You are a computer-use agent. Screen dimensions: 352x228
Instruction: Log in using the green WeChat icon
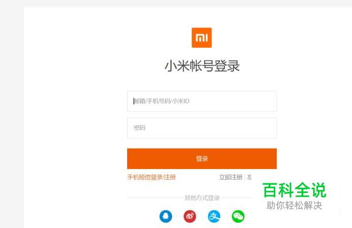pyautogui.click(x=238, y=216)
